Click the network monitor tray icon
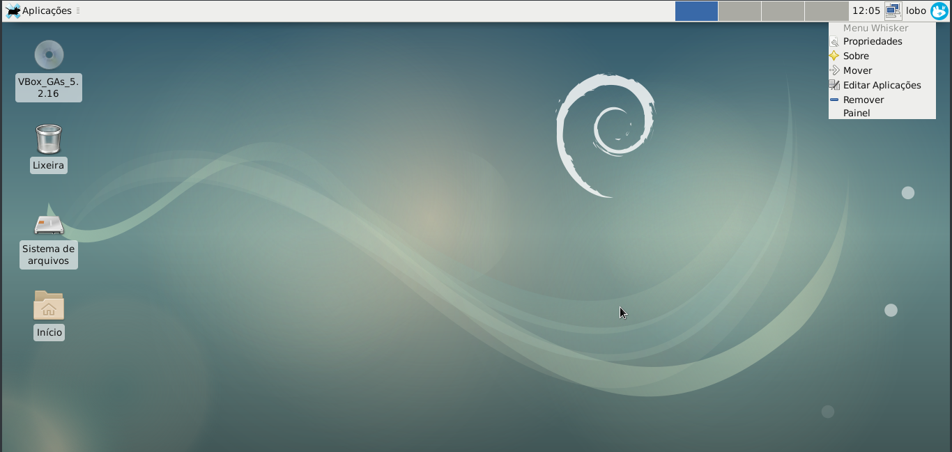The height and width of the screenshot is (452, 952). (893, 10)
